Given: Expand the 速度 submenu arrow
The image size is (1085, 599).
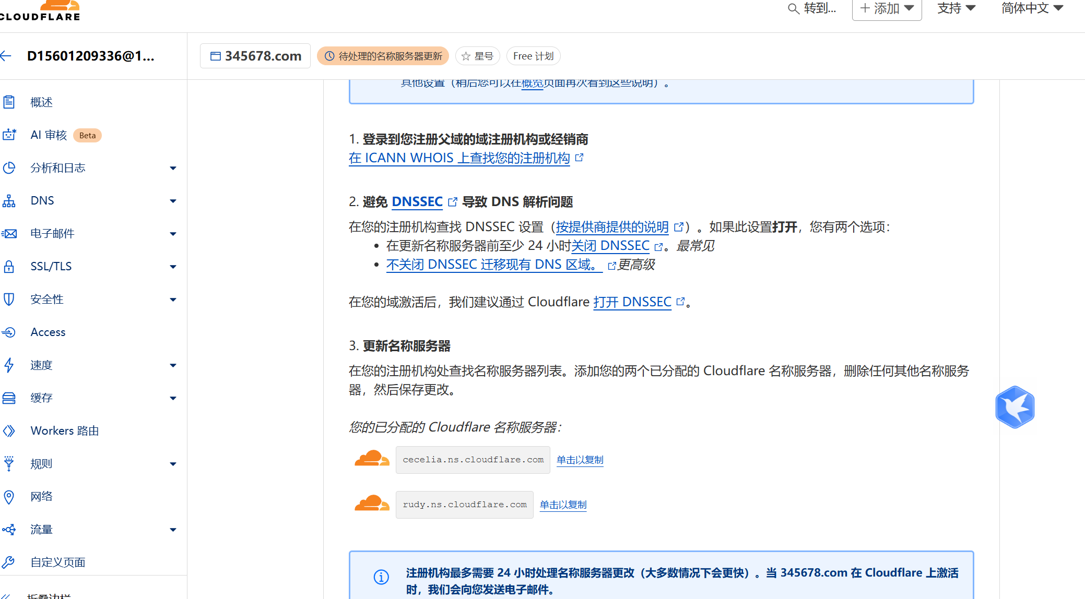Looking at the screenshot, I should pyautogui.click(x=173, y=365).
